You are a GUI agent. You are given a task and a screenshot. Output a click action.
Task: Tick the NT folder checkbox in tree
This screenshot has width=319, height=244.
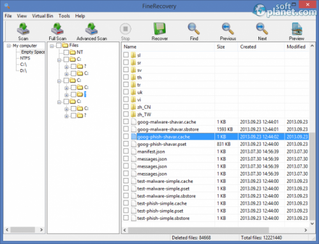coord(66,52)
